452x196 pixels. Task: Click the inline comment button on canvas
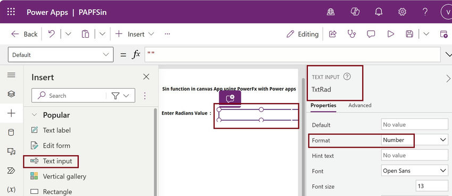click(230, 99)
